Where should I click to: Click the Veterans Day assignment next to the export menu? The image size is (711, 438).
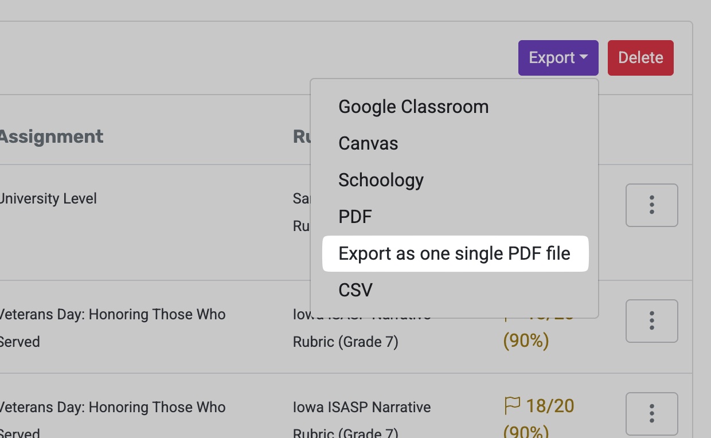tap(112, 328)
